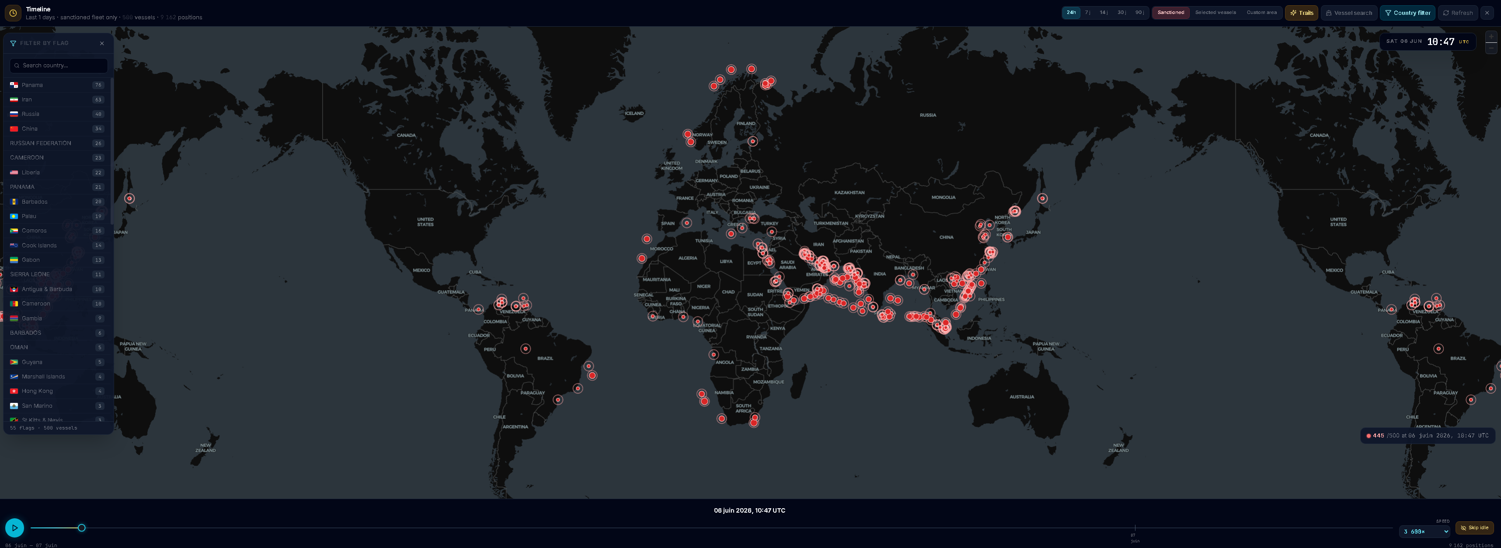The image size is (1501, 548).
Task: Select the 7 j time range
Action: coord(1088,12)
